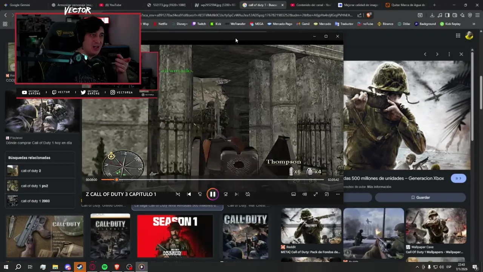Toggle repeat mode in the media player
The height and width of the screenshot is (272, 483).
click(248, 194)
